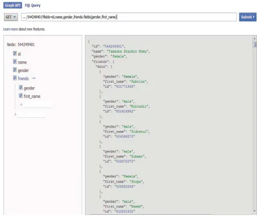Click the scrollbar thumb in JSON response

255,44
